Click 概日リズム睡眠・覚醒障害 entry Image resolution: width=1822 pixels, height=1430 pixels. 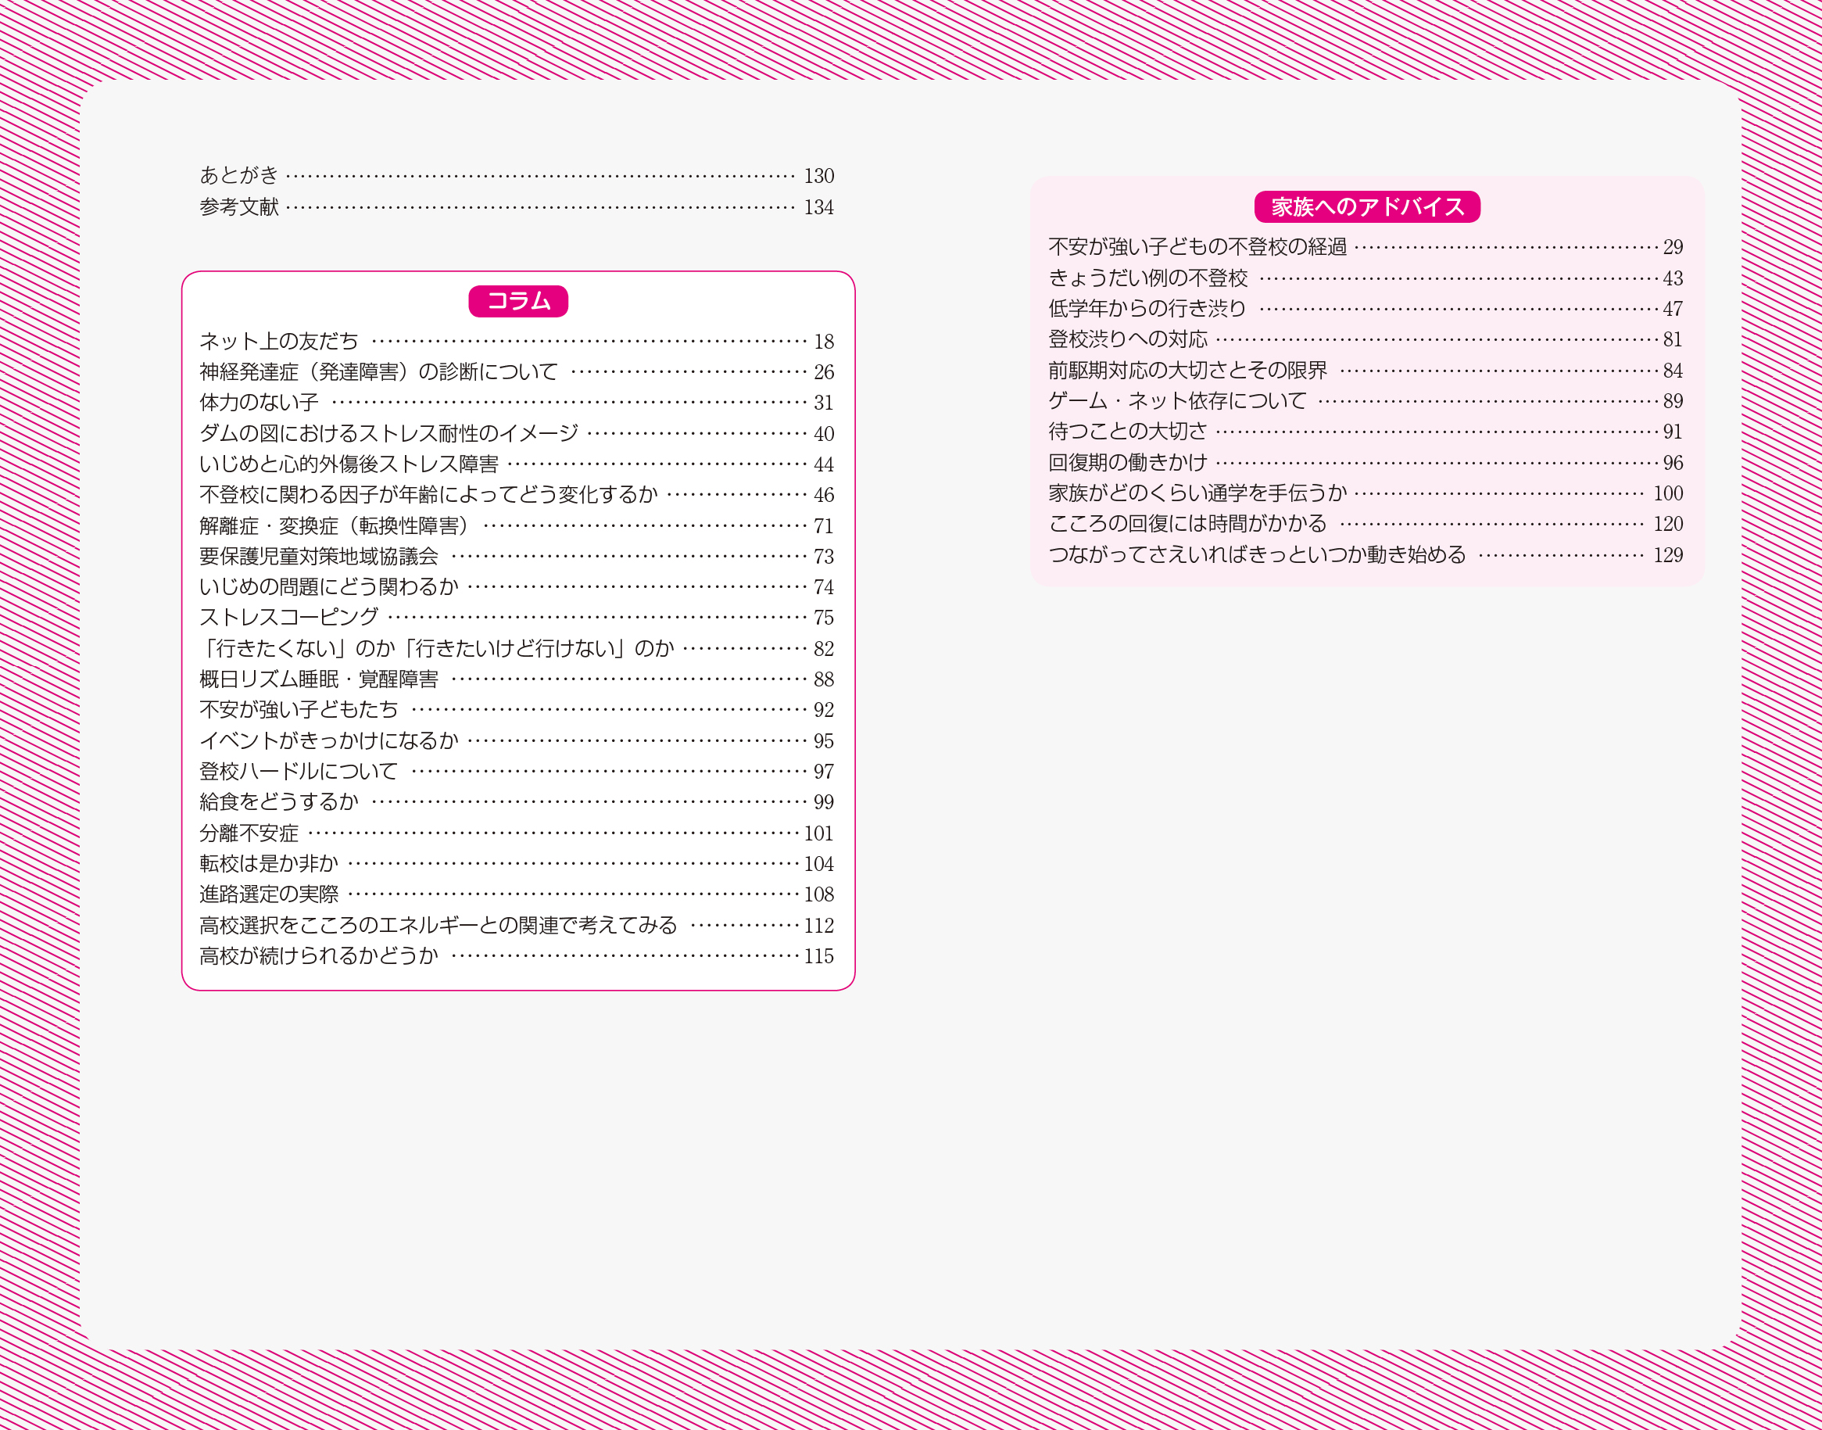pyautogui.click(x=517, y=679)
